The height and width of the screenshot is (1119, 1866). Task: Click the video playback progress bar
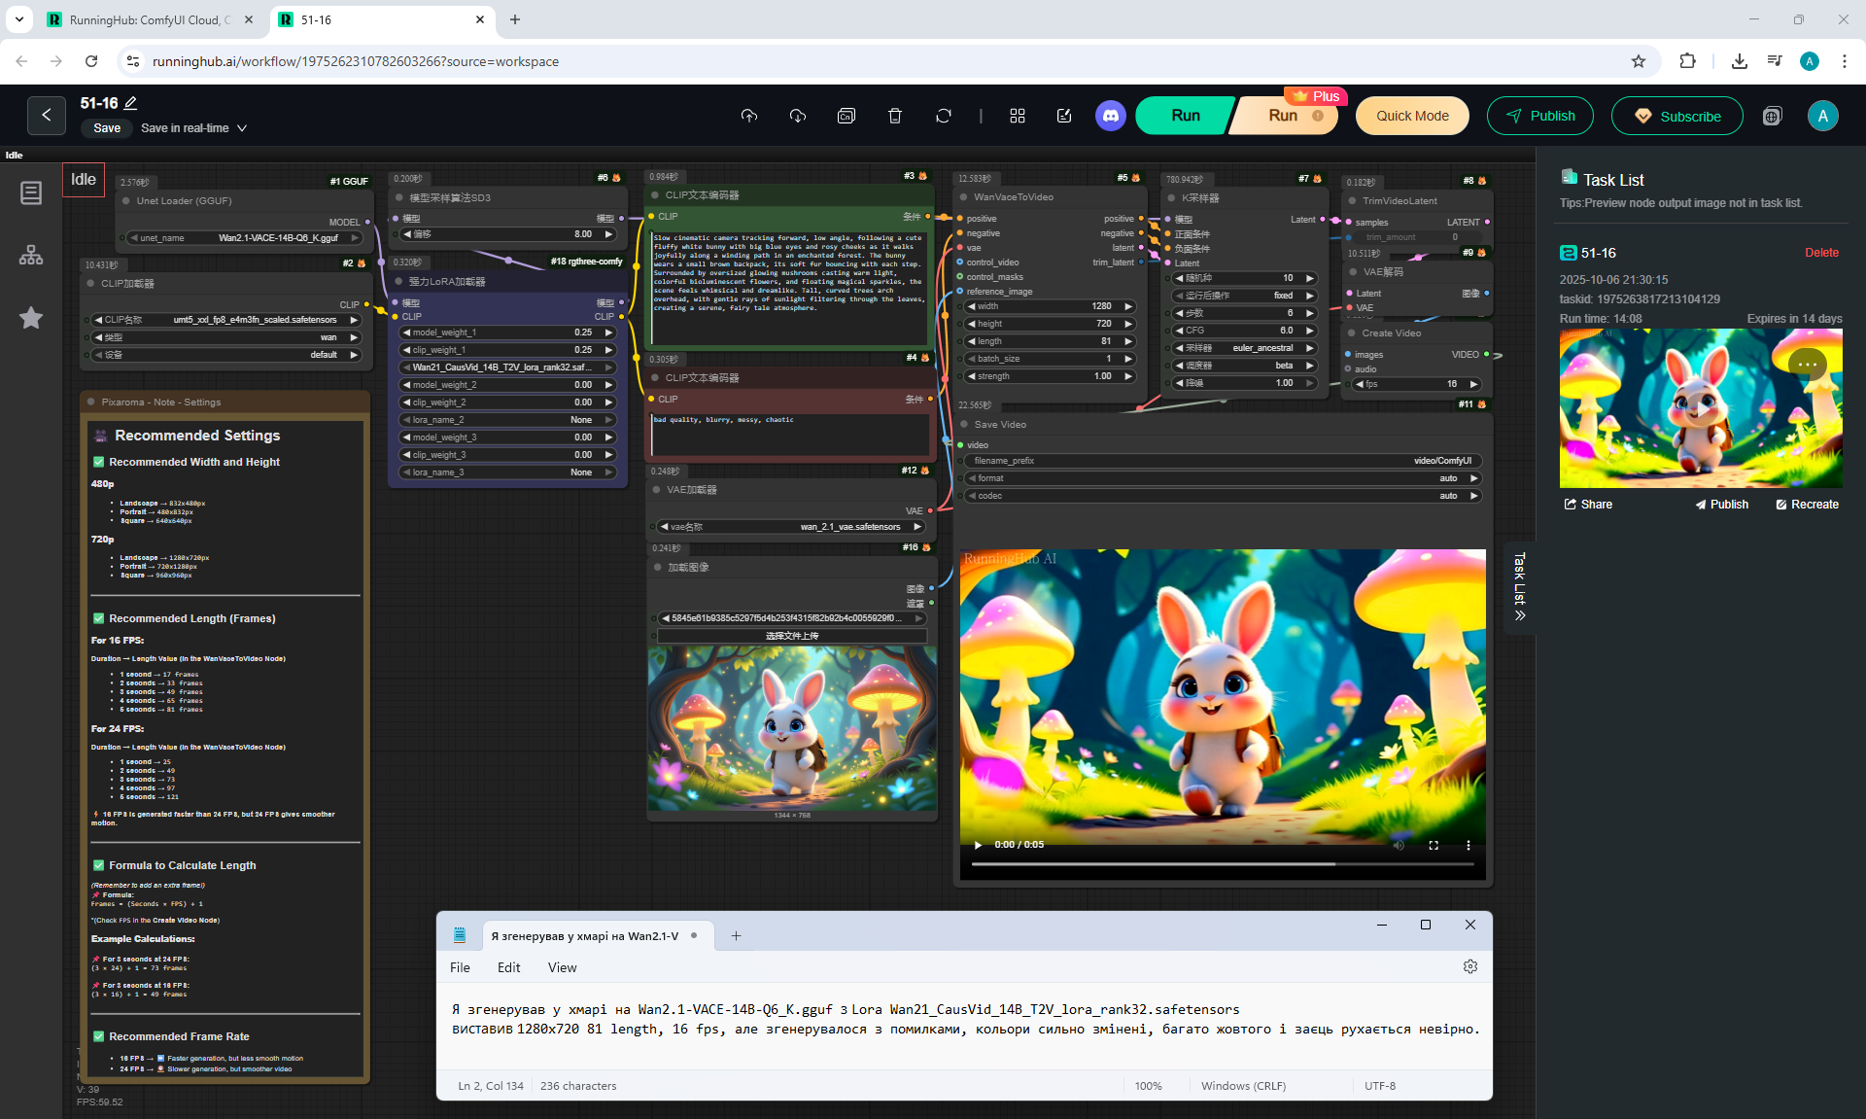click(1223, 864)
